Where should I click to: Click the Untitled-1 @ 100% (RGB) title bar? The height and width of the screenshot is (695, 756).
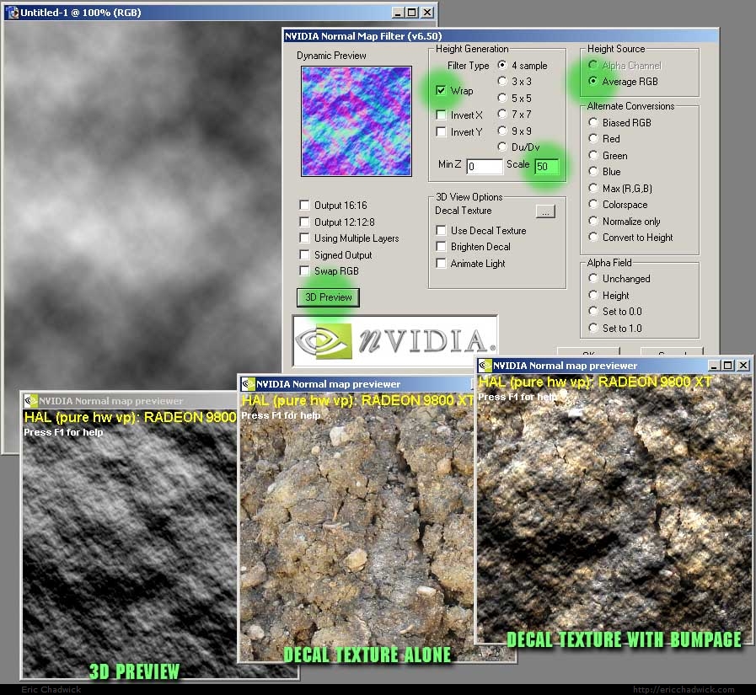click(220, 13)
